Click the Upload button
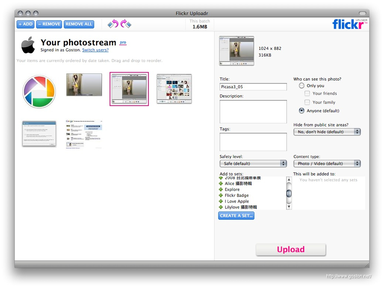Screen dimensions: 384x288 point(291,249)
